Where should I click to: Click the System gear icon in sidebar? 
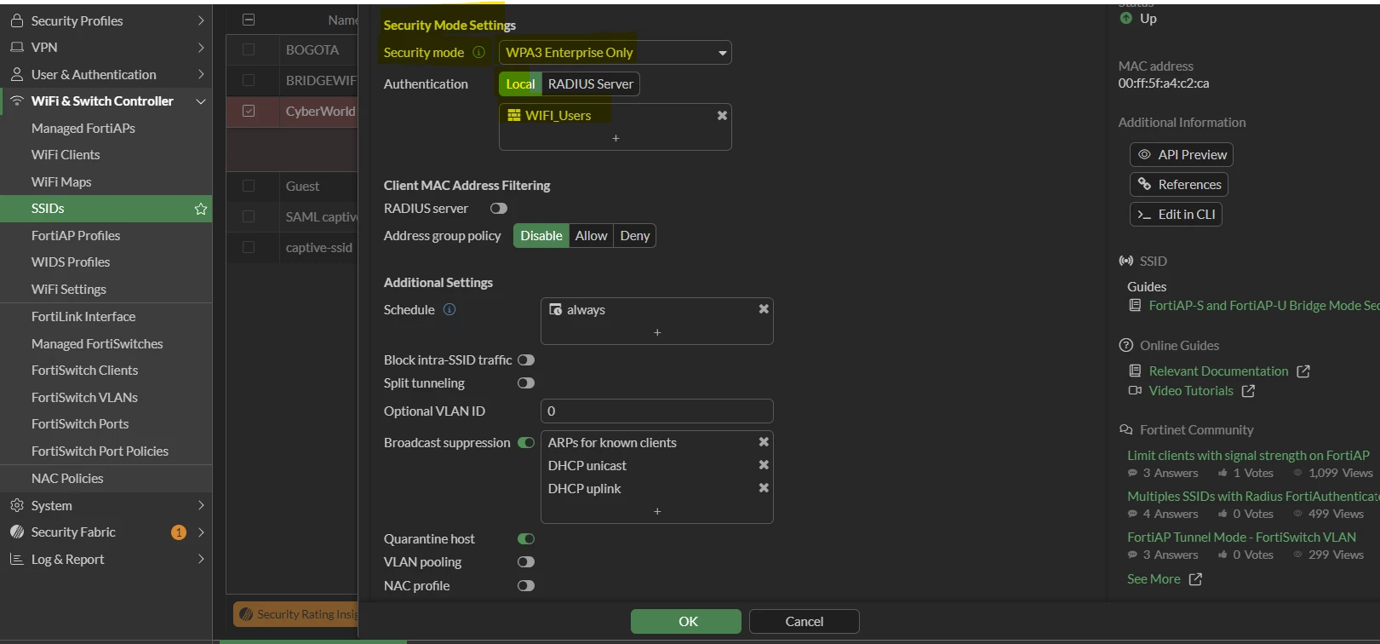point(17,505)
